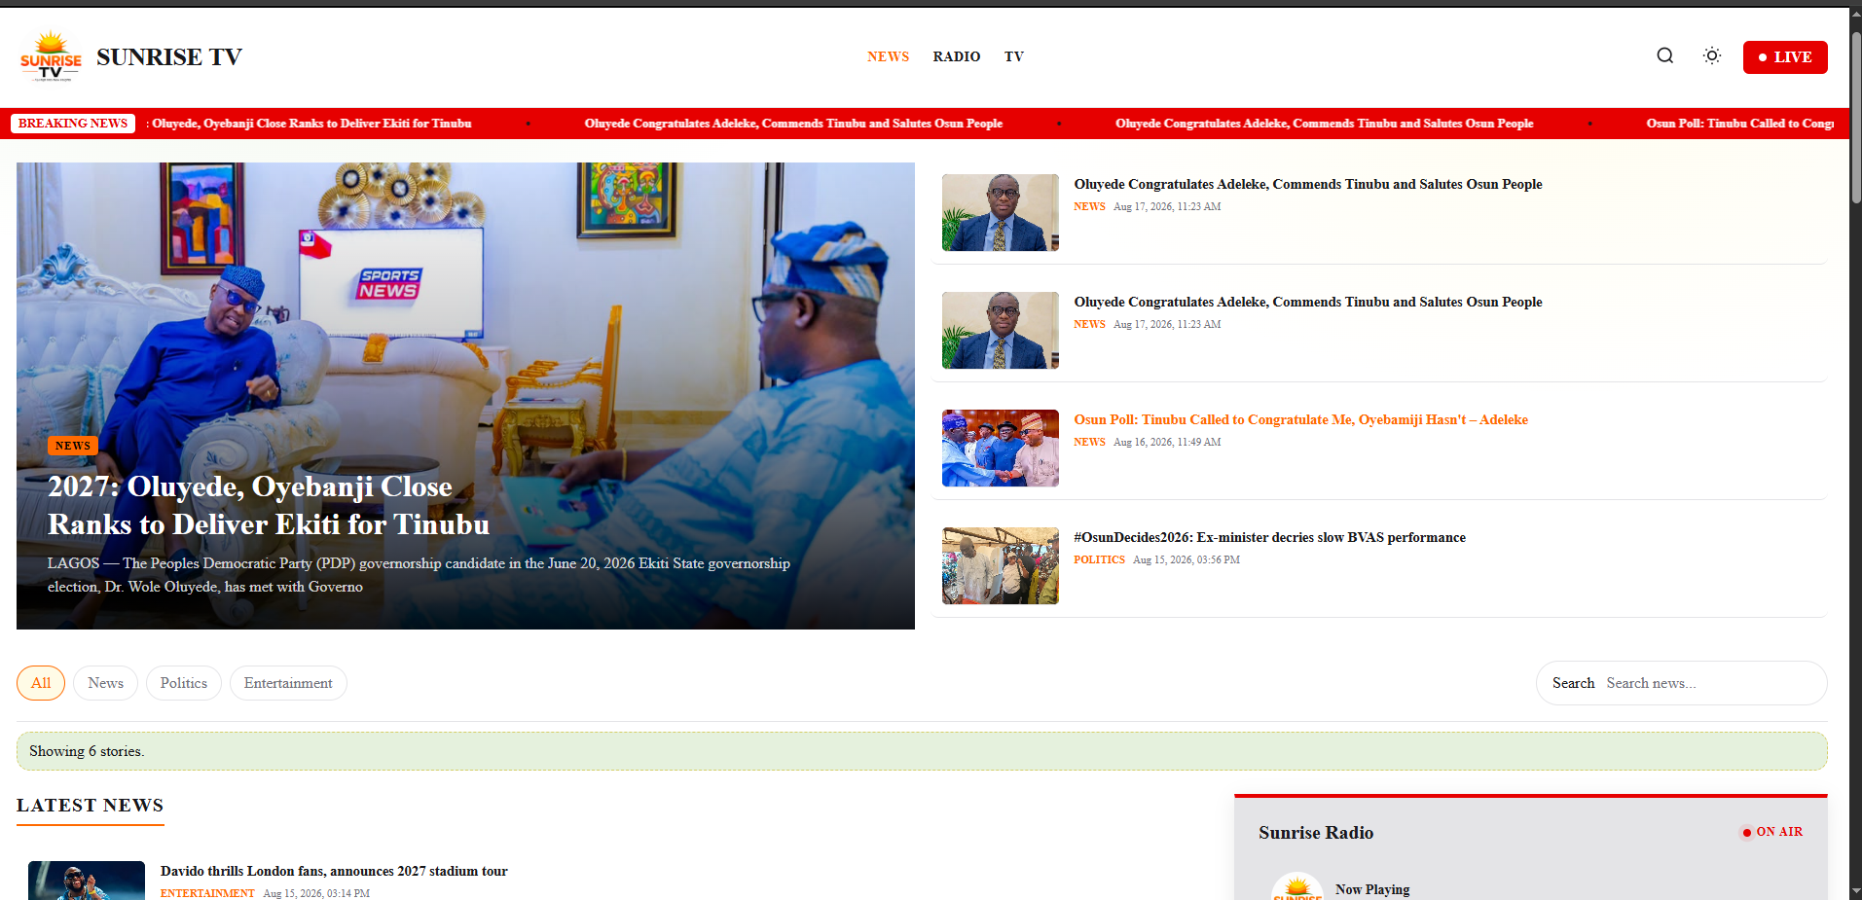Image resolution: width=1862 pixels, height=900 pixels.
Task: Click the #OsunDecides2026 story thumbnail
Action: (1000, 565)
